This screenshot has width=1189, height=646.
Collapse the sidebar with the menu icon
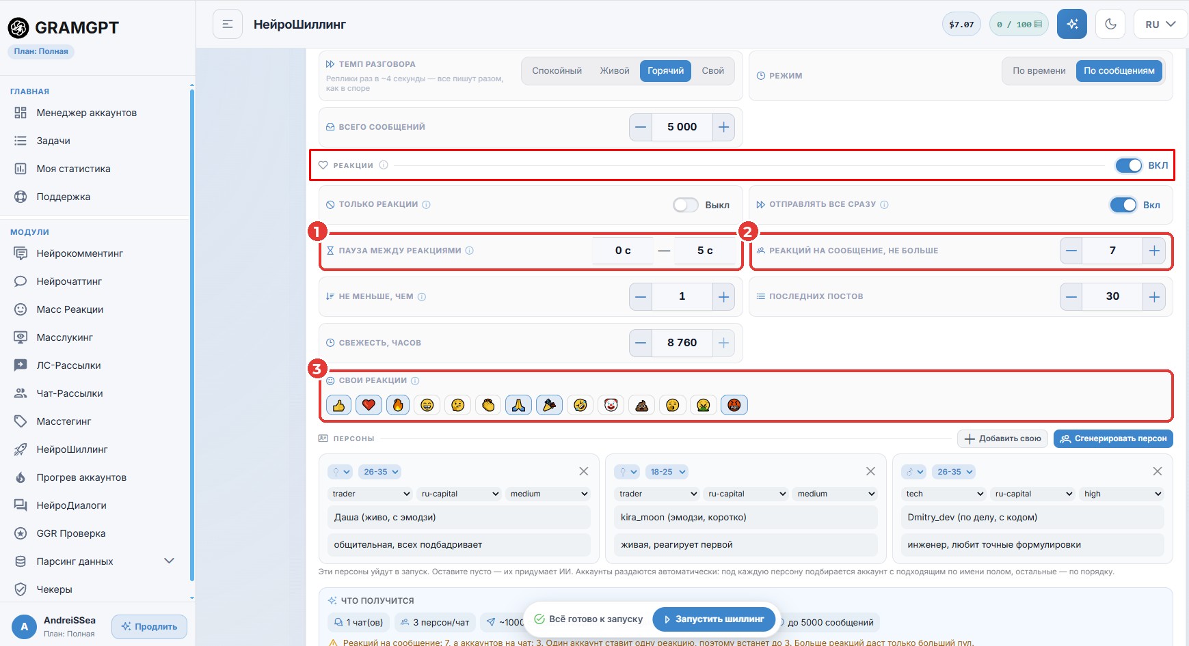pyautogui.click(x=228, y=25)
